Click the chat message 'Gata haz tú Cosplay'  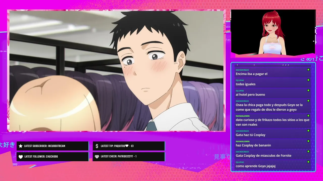coord(251,135)
